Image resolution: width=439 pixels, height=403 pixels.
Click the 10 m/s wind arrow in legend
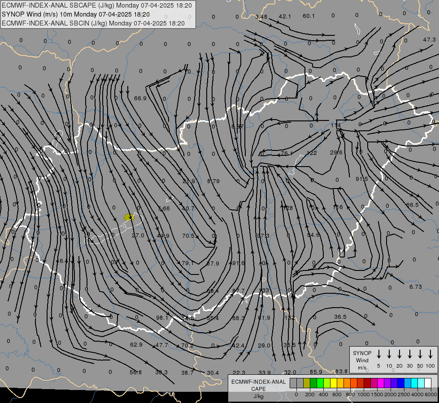pos(389,354)
